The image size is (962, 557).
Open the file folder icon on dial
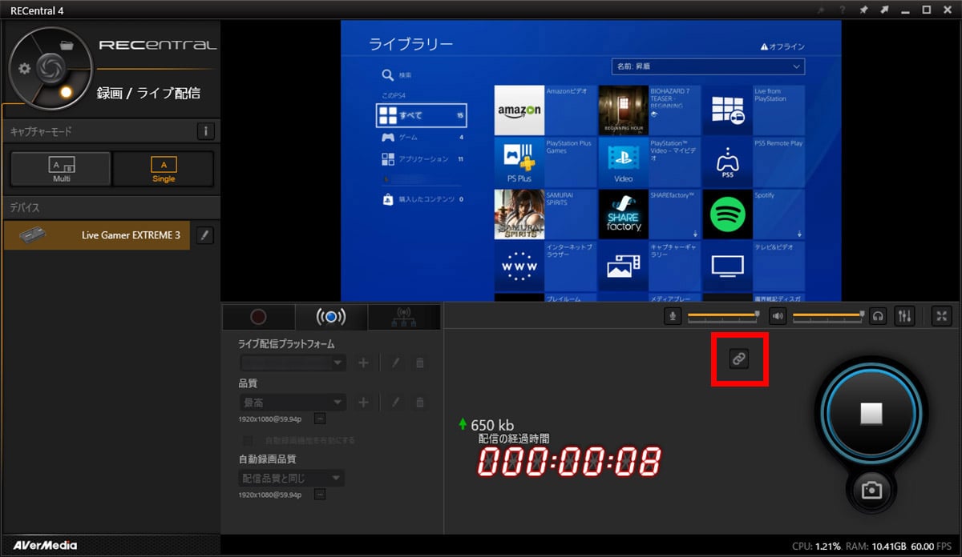(67, 46)
